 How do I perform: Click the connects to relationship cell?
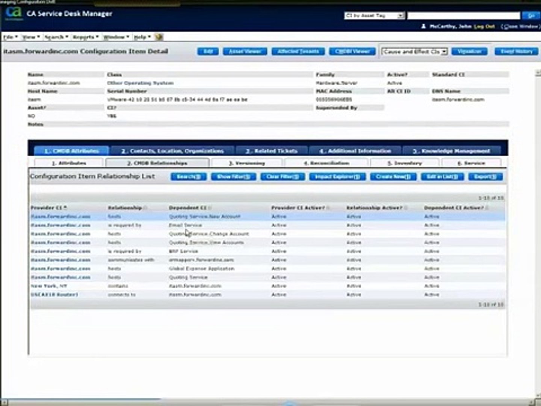click(x=121, y=295)
